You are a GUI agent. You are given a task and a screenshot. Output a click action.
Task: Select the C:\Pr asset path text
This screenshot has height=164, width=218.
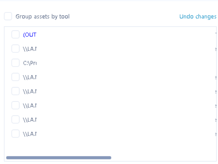[x=30, y=63]
